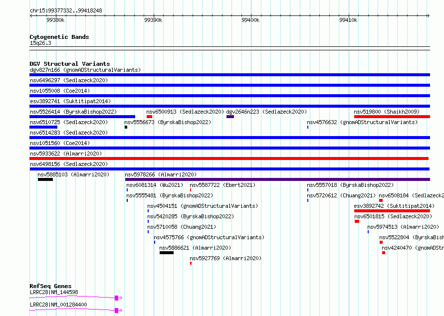This screenshot has height=316, width=444.
Task: Click the 99410k ruler tick label
Action: click(x=348, y=20)
